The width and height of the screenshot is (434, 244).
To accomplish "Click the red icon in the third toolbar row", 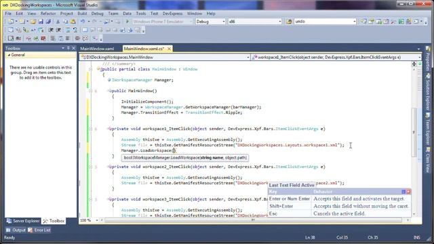I will (x=43, y=39).
